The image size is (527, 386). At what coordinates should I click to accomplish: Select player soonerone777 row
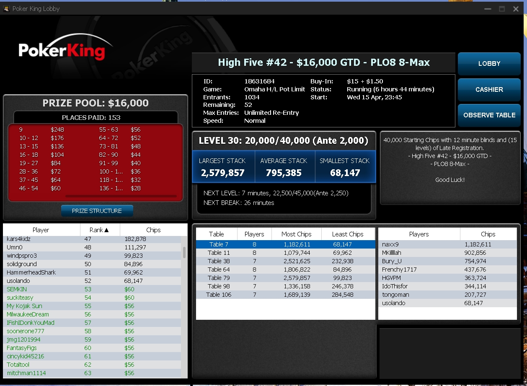coord(92,331)
